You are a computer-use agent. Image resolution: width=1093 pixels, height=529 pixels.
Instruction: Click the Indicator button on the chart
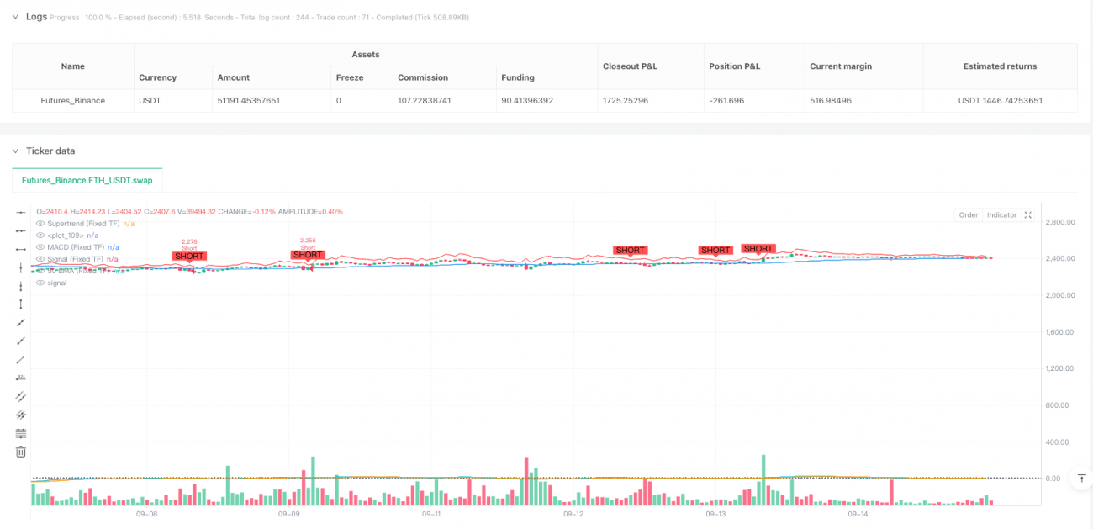tap(1001, 215)
